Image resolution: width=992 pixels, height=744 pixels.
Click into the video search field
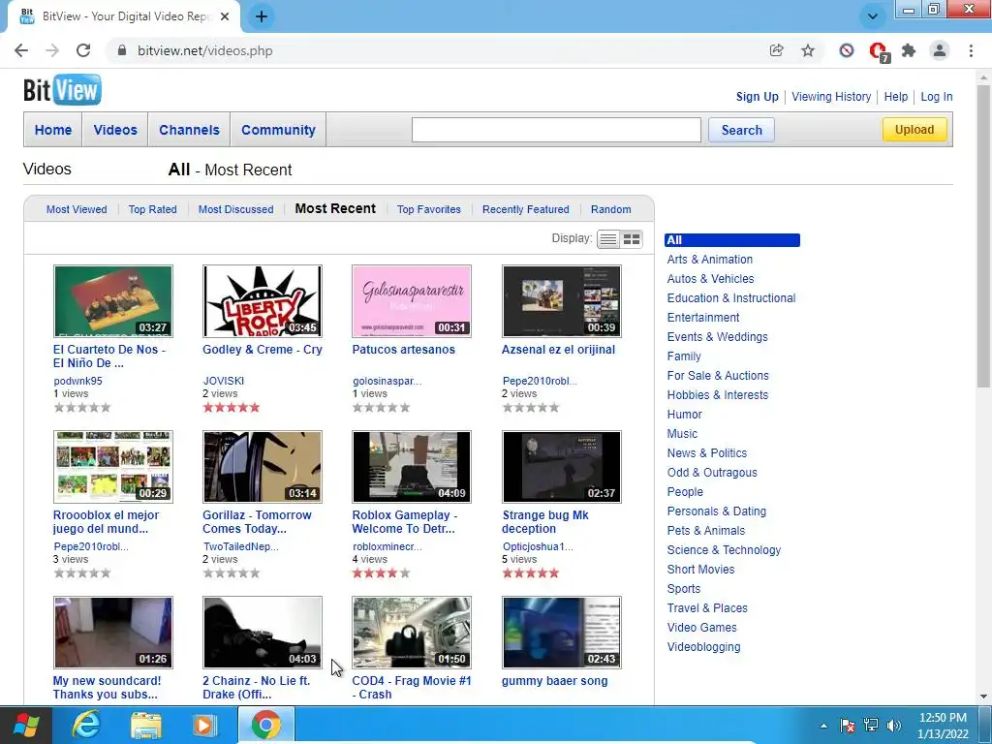click(556, 130)
